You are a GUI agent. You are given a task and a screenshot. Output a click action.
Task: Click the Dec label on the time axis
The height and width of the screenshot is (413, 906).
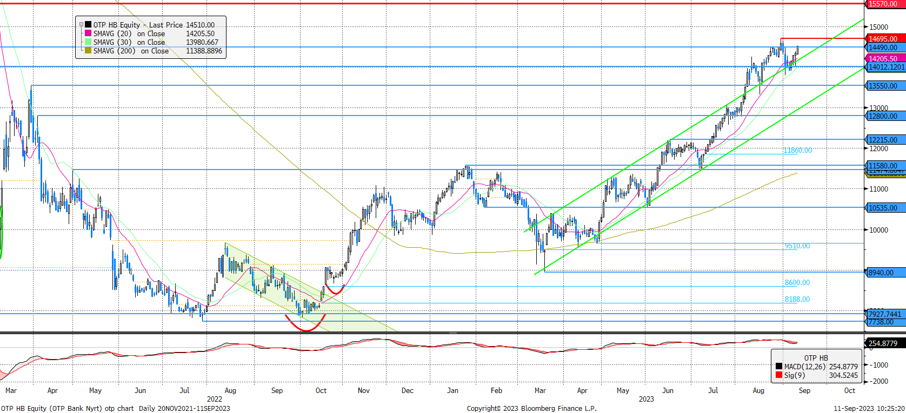click(407, 390)
